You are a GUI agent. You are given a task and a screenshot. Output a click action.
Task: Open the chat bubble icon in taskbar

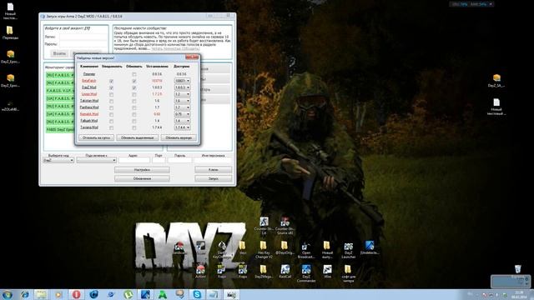pos(179,294)
